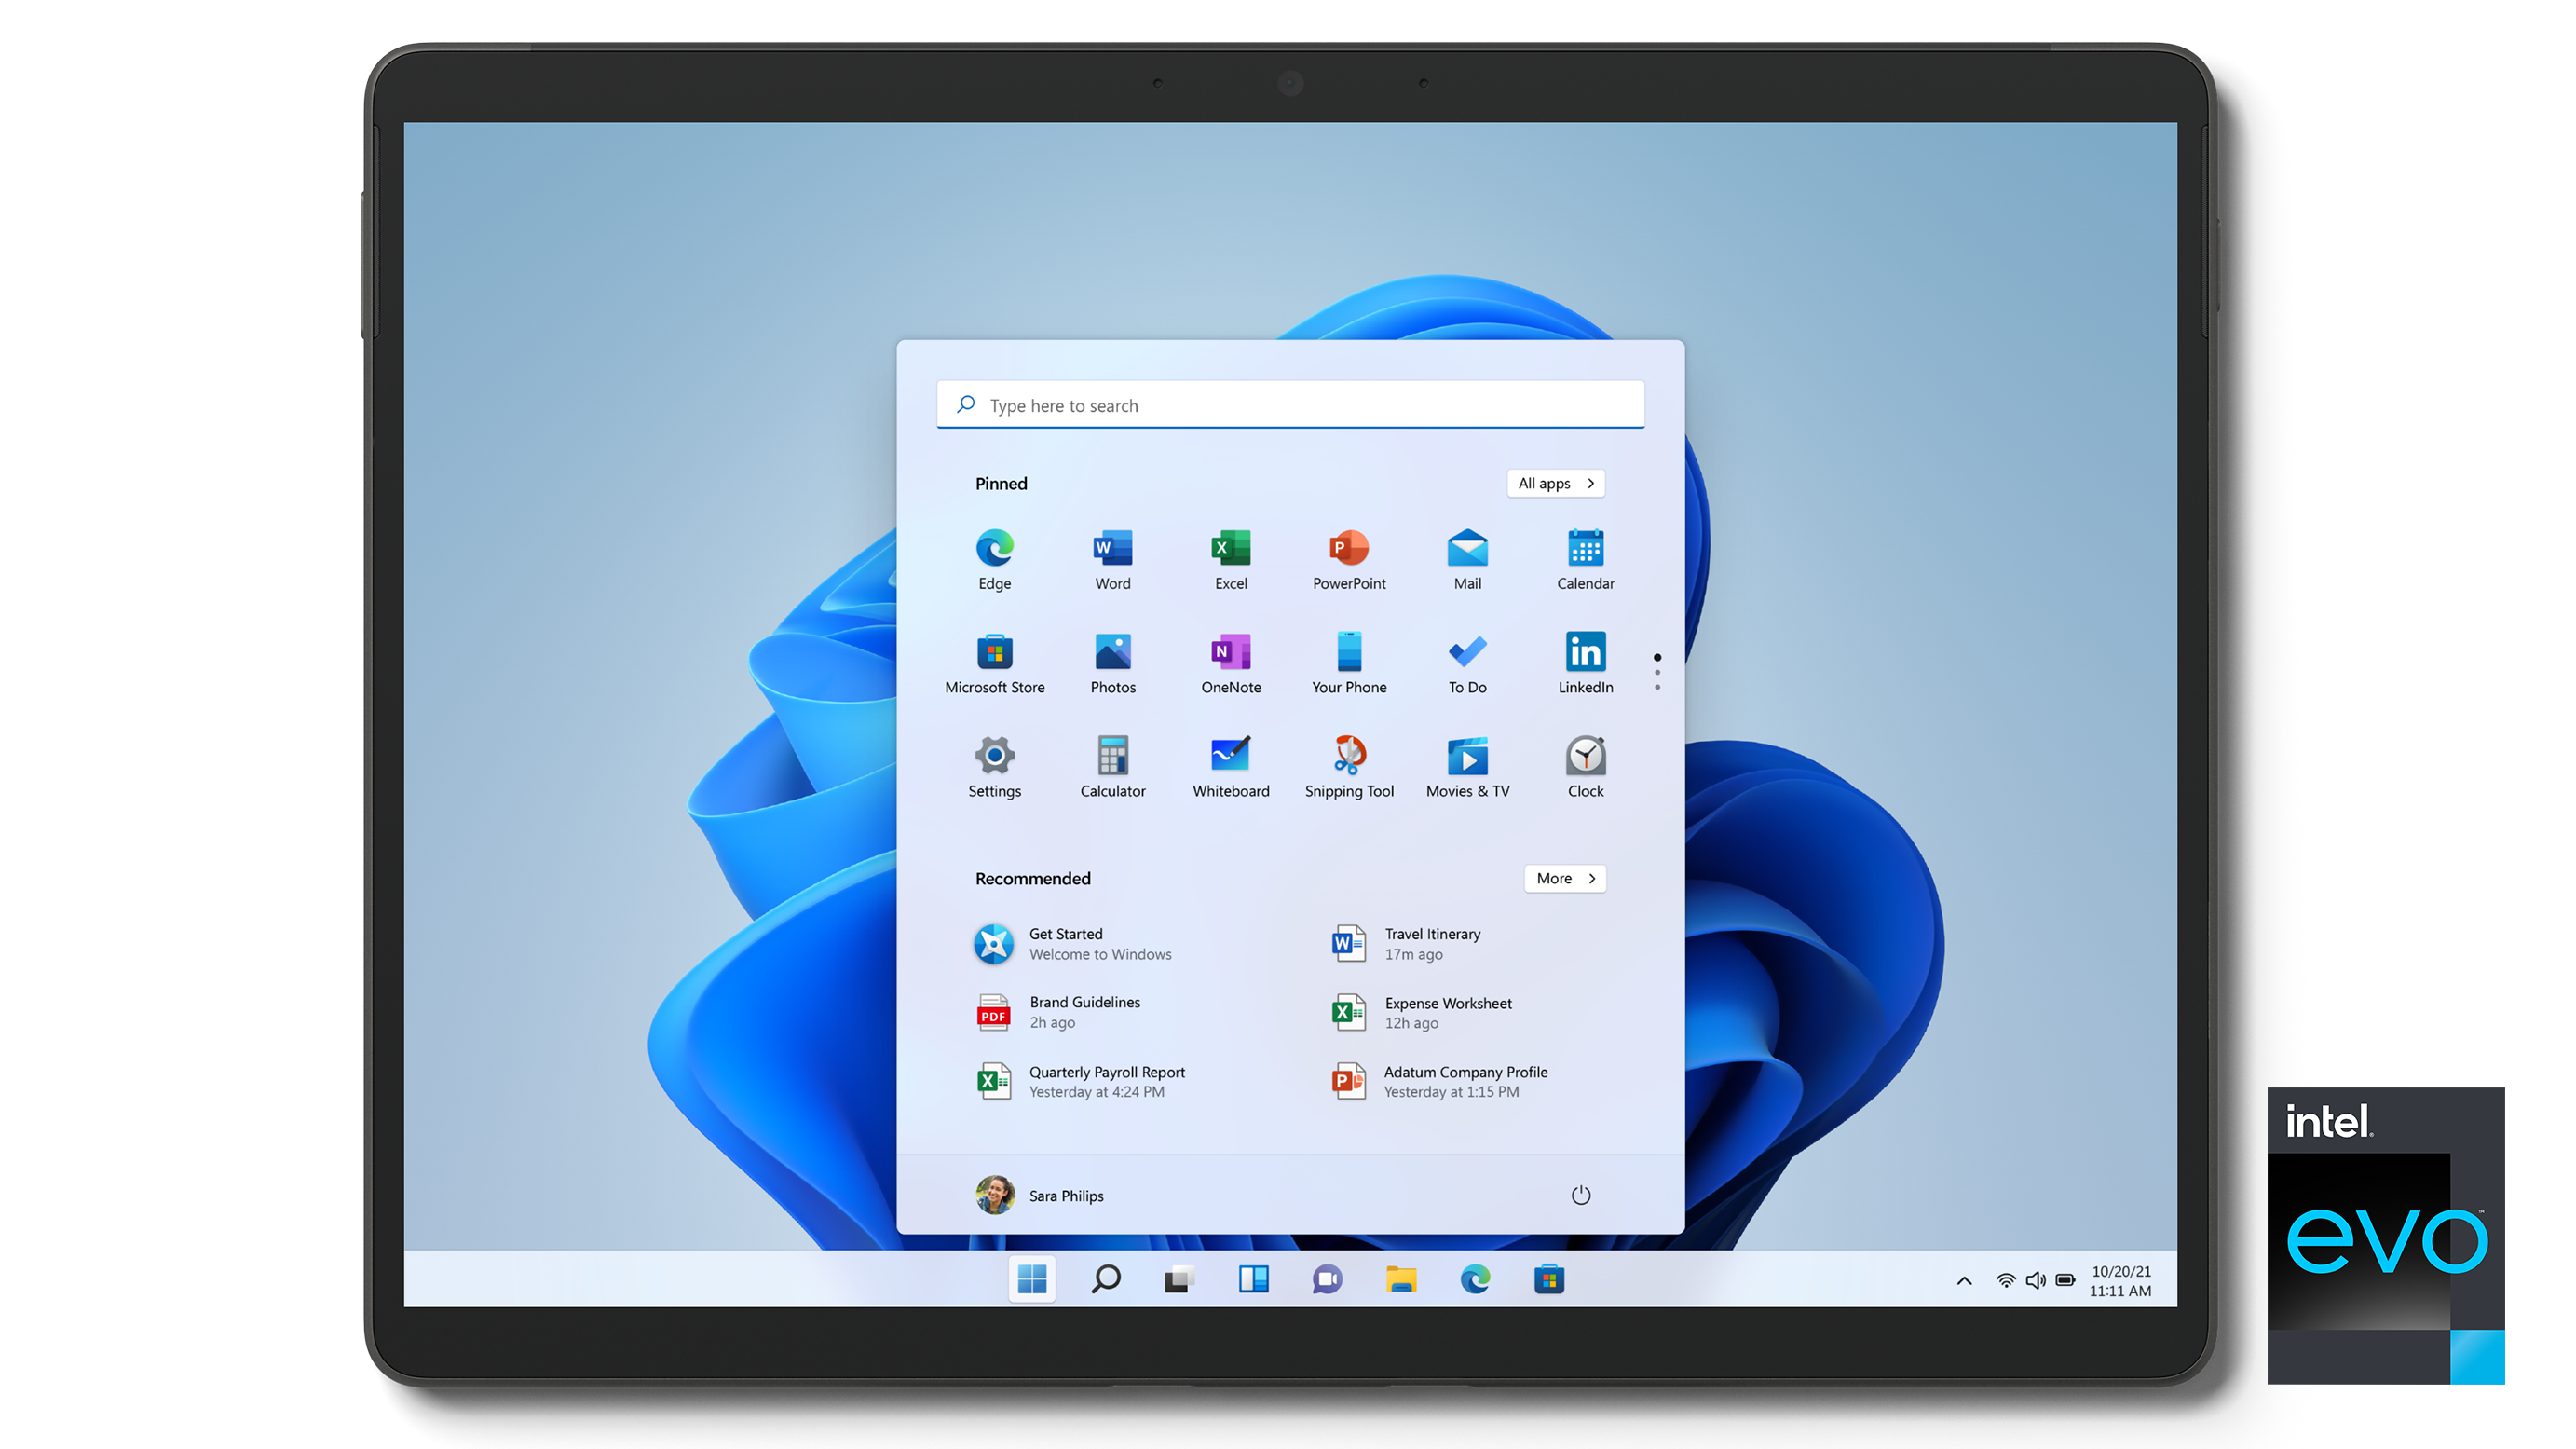Open Excel in the Pinned section
This screenshot has height=1449, width=2576.
click(1231, 559)
